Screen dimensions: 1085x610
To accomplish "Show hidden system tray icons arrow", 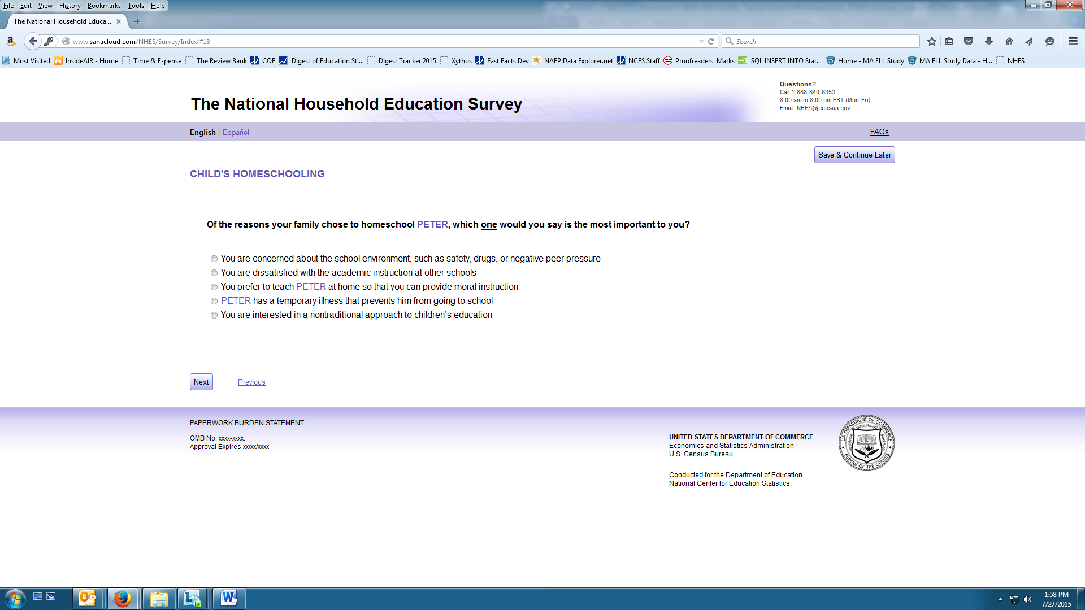I will click(1000, 599).
